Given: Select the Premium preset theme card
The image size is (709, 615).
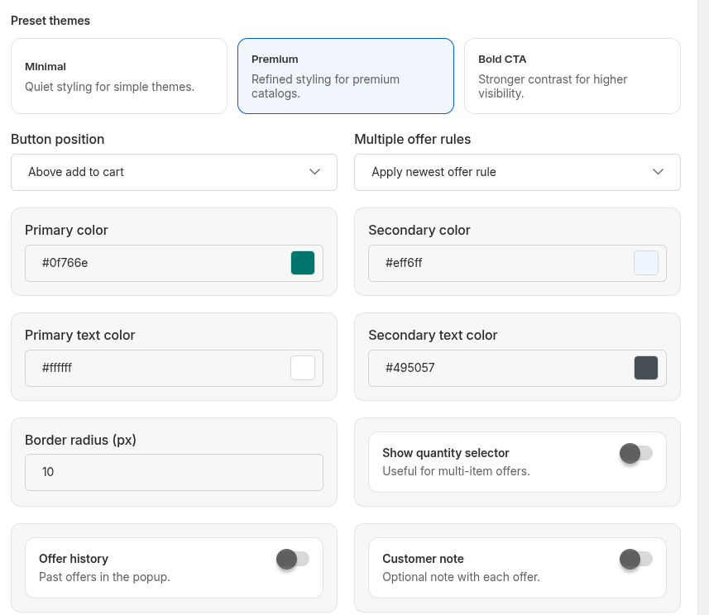Looking at the screenshot, I should [x=346, y=76].
